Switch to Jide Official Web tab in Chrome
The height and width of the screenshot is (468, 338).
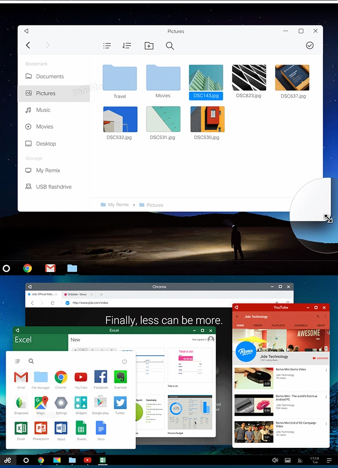point(43,294)
